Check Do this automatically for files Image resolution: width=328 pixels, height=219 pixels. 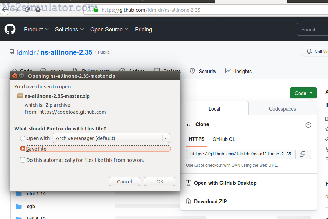pos(23,160)
